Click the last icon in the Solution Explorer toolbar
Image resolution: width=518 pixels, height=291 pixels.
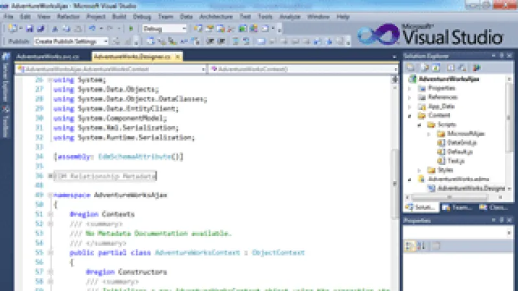477,68
